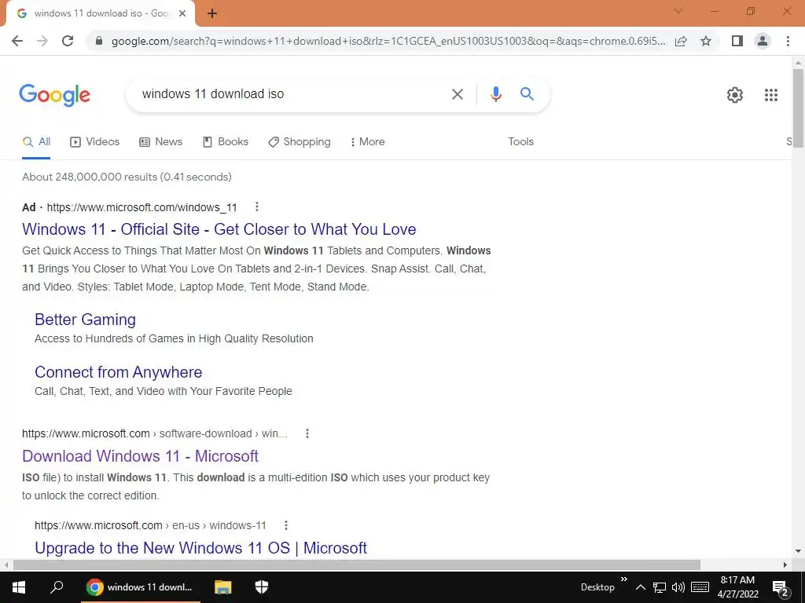Switch to News results
This screenshot has width=805, height=603.
click(x=160, y=142)
